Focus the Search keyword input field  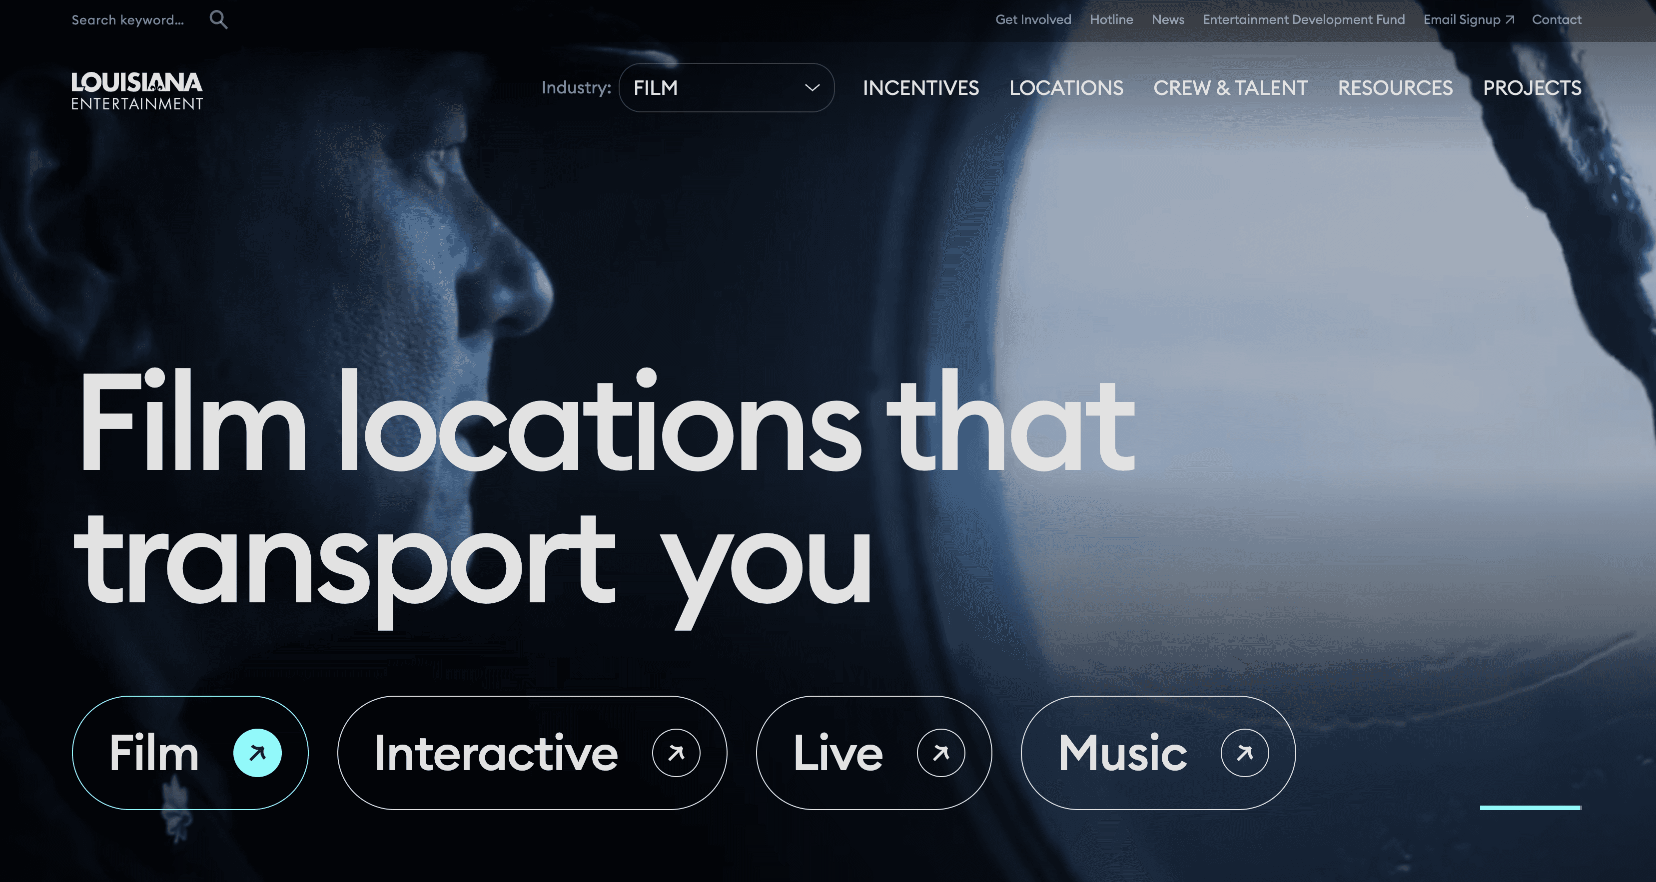(x=127, y=20)
